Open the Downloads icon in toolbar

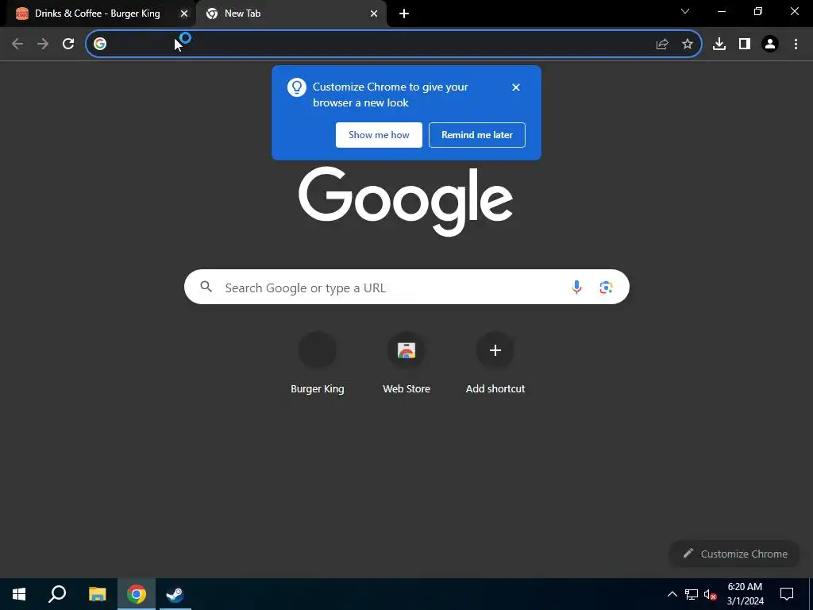pos(719,44)
